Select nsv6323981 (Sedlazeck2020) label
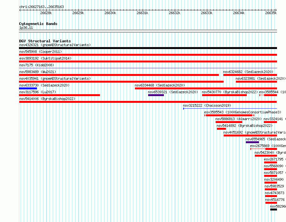Viewport: 286px width, 222px height. point(261,78)
